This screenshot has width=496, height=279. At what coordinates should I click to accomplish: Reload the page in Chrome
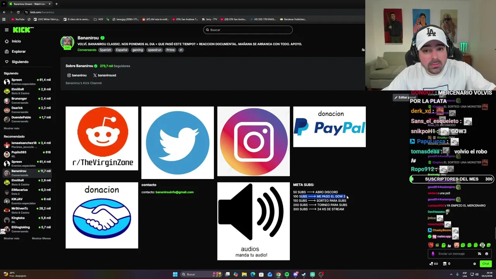18,12
